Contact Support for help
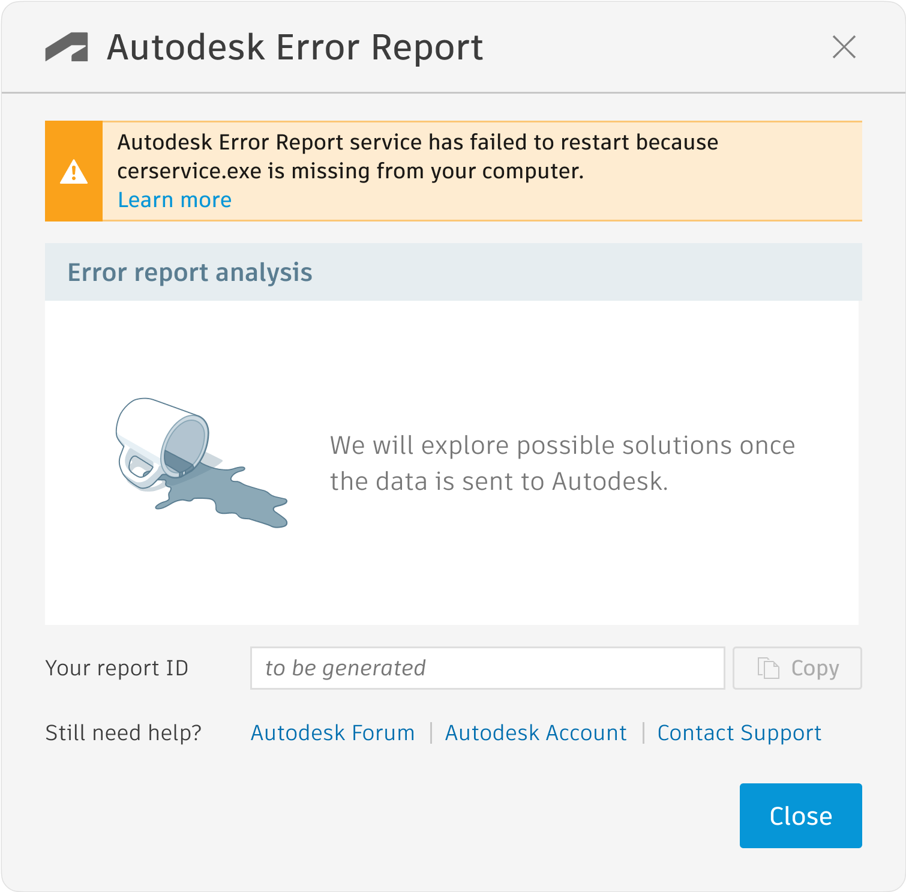 [739, 732]
